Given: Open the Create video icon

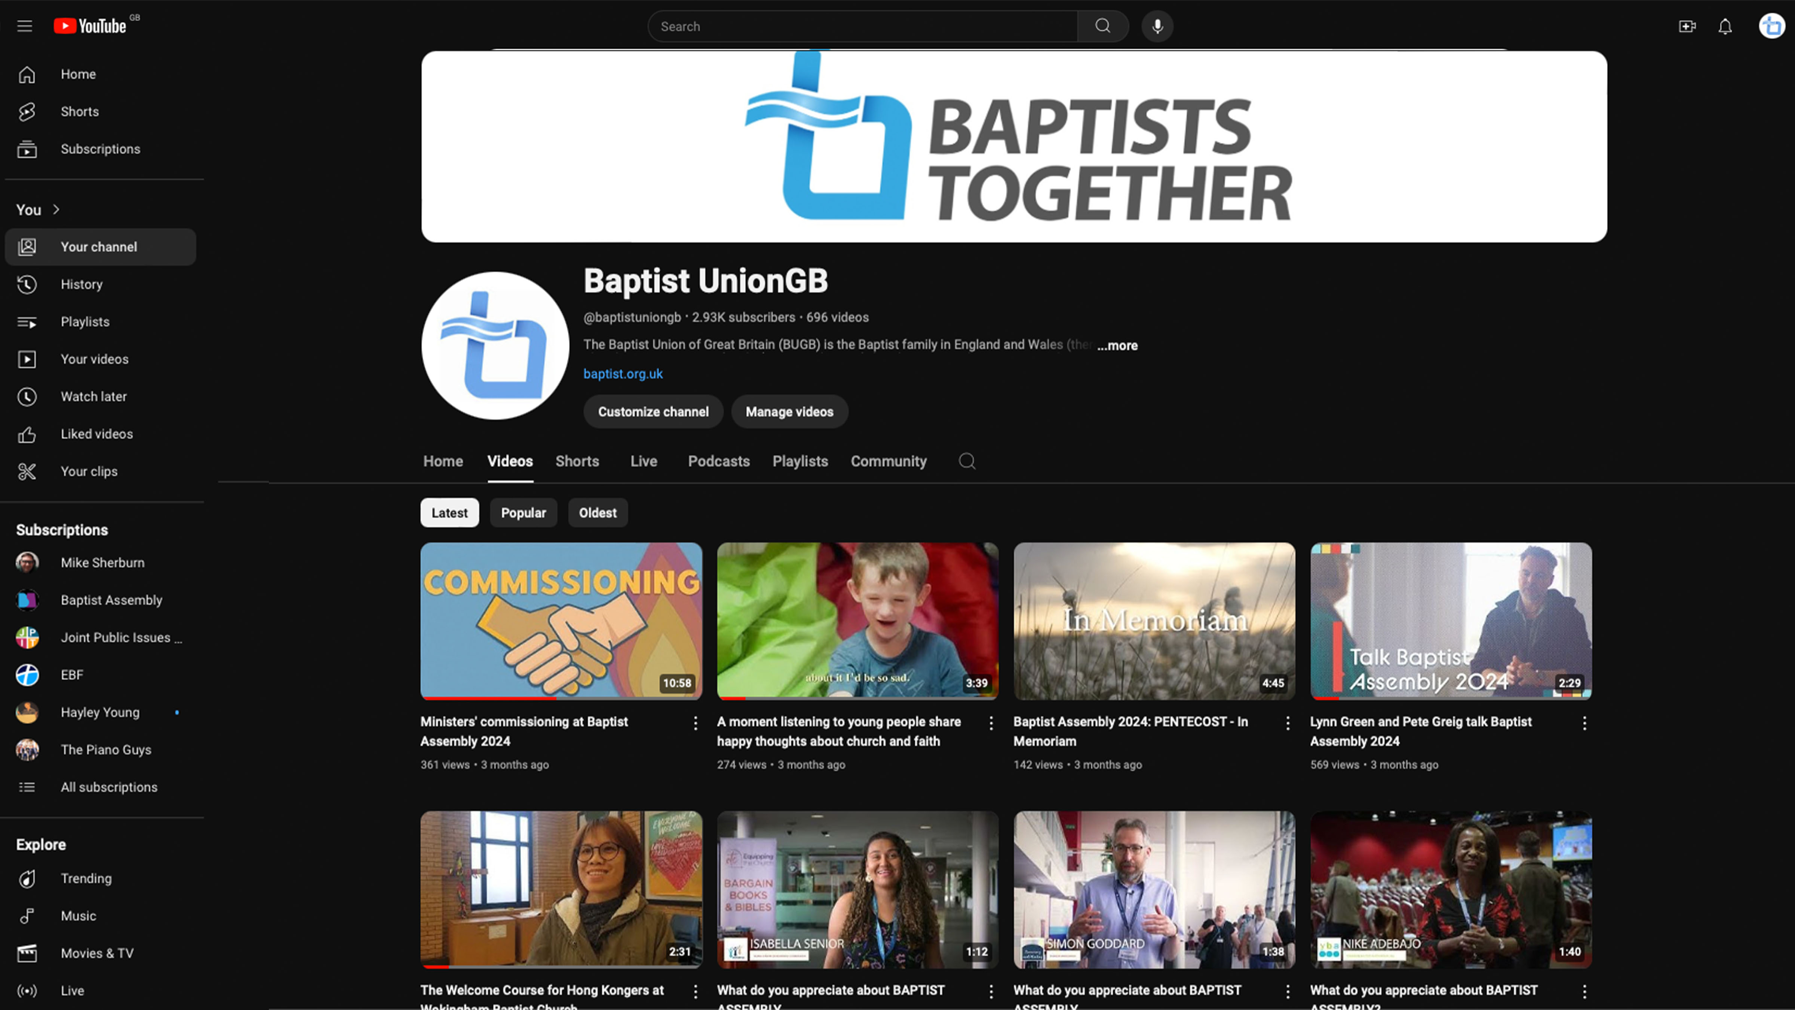Looking at the screenshot, I should coord(1687,27).
